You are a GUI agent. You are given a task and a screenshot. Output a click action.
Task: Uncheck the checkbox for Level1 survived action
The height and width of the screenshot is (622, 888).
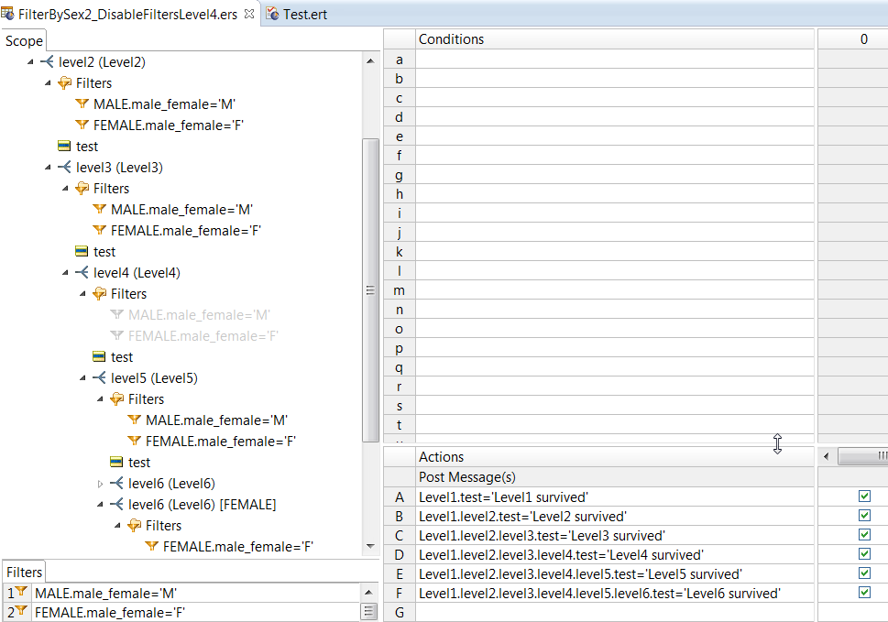(x=864, y=497)
